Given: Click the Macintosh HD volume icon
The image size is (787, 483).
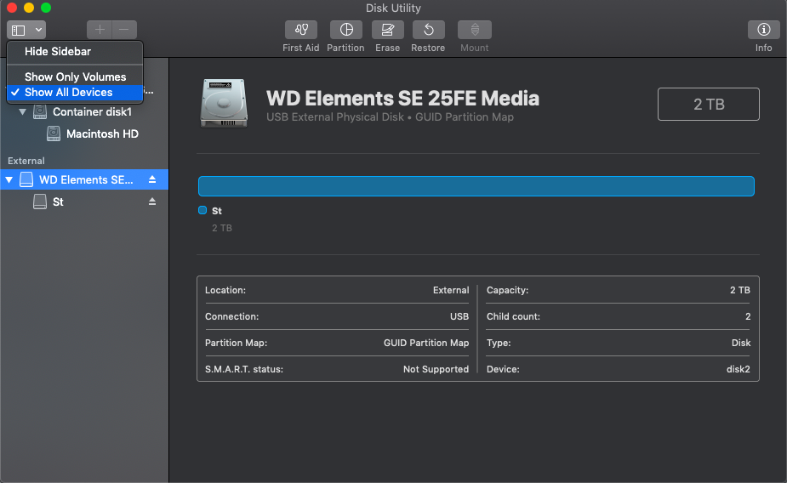Looking at the screenshot, I should point(54,134).
